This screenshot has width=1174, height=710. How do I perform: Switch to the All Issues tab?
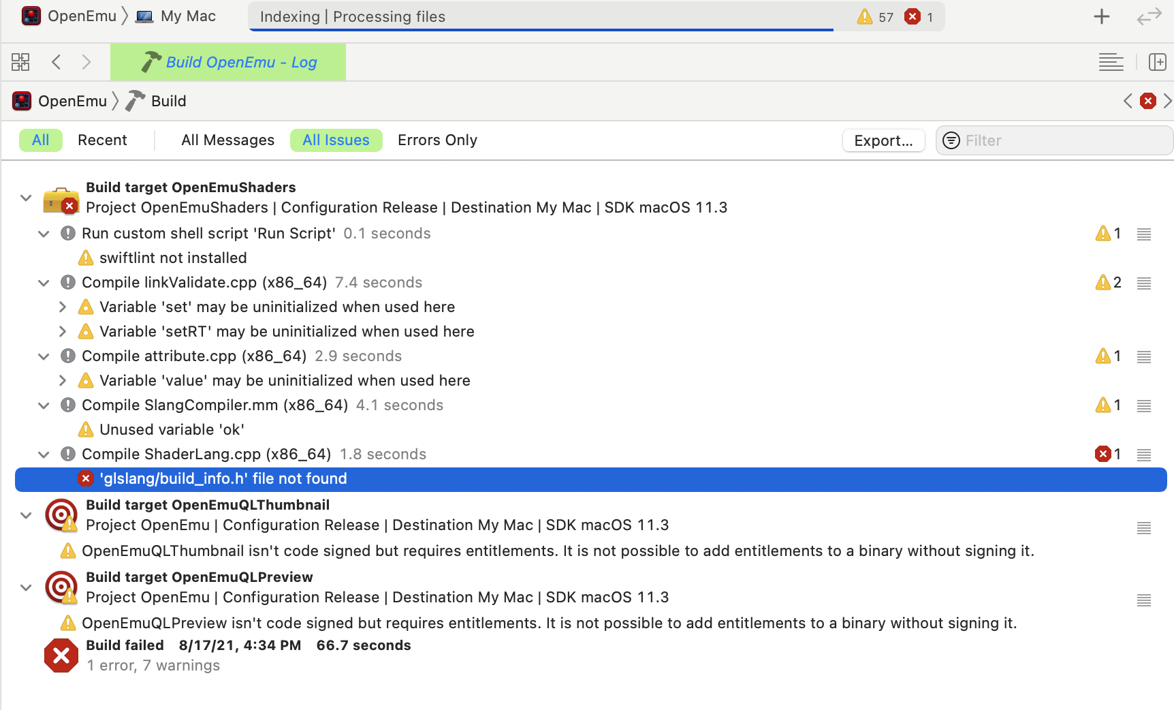coord(336,140)
